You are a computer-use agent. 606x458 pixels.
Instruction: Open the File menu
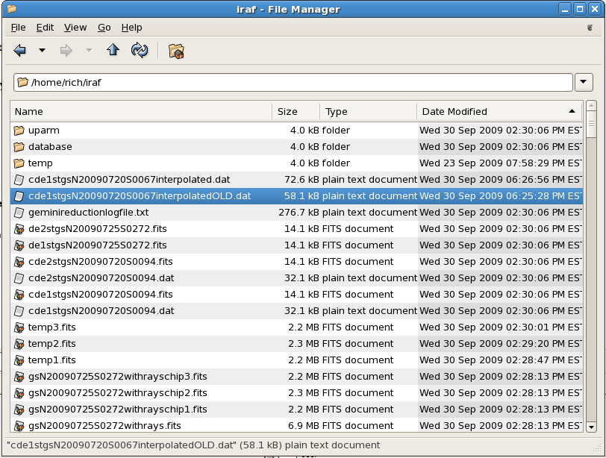tap(18, 28)
